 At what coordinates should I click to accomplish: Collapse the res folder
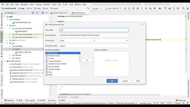pyautogui.click(x=7, y=43)
